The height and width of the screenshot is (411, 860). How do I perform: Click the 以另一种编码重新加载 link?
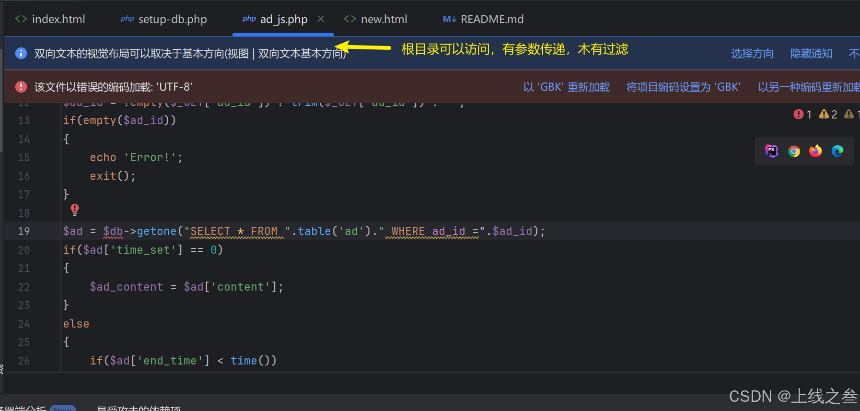click(809, 87)
